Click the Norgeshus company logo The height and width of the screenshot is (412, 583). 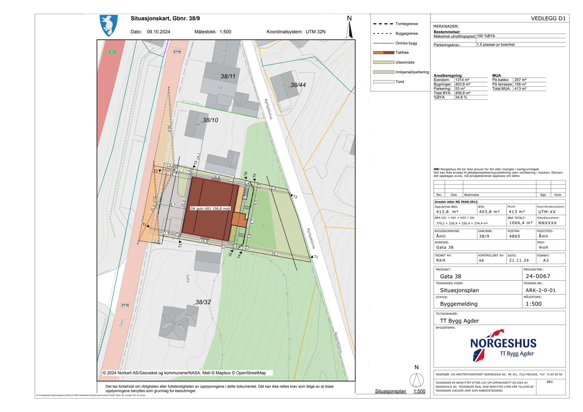pos(503,346)
